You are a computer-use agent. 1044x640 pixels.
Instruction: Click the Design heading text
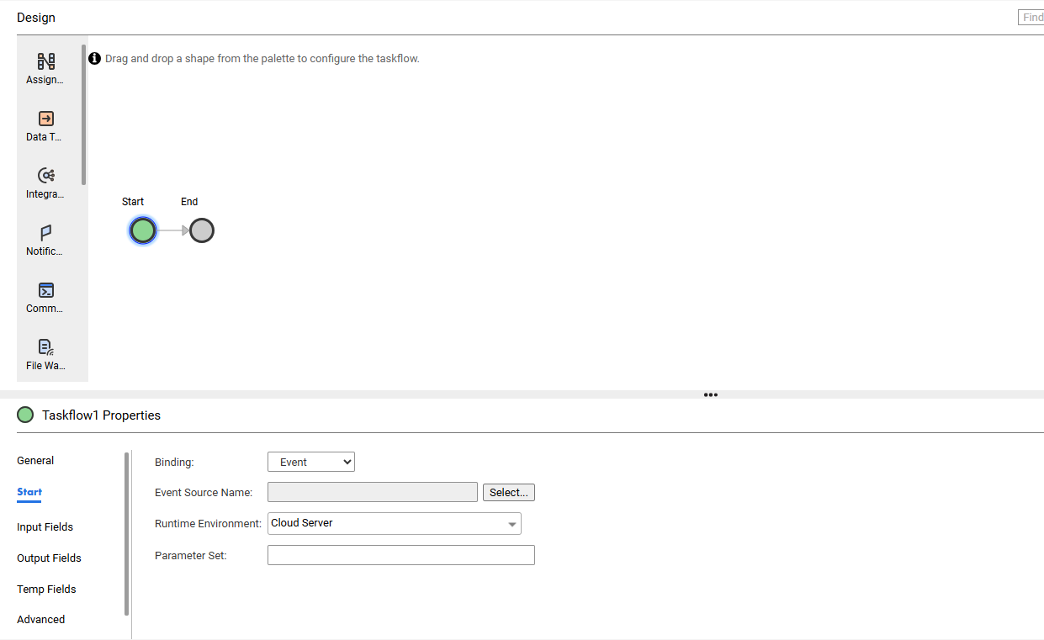point(36,18)
